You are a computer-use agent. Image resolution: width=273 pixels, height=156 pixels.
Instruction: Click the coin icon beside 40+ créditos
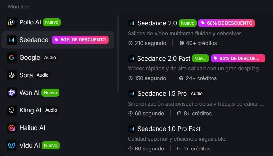tap(182, 43)
